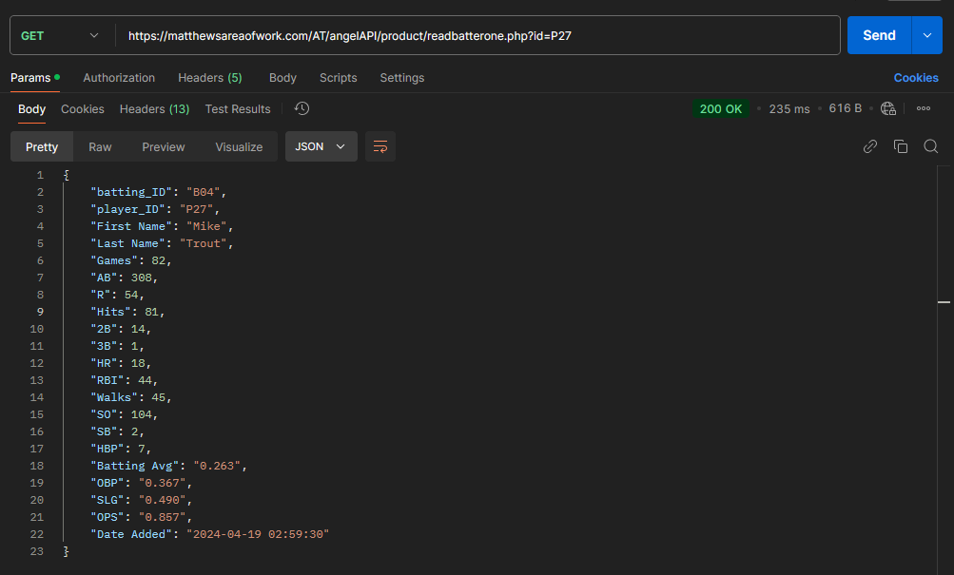Switch to Pretty view

(42, 146)
